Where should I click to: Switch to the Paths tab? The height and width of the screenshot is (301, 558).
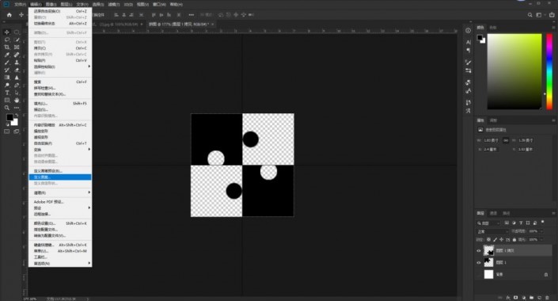click(x=506, y=213)
